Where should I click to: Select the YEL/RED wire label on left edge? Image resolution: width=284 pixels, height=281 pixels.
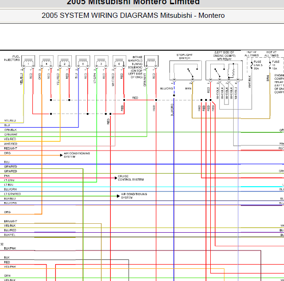click(x=10, y=139)
